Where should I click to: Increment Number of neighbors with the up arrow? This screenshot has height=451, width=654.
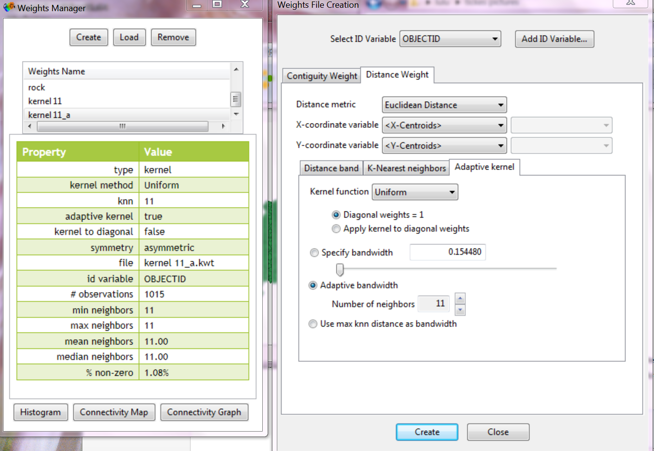click(460, 298)
